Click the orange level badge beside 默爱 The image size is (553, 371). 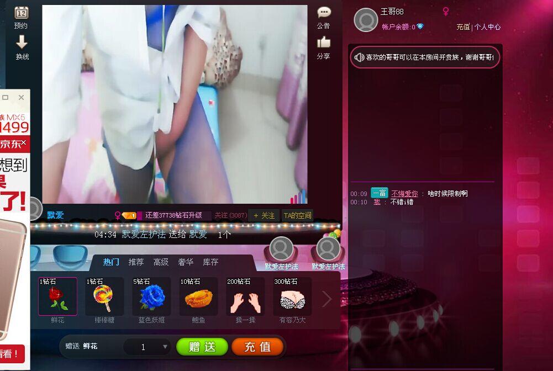click(129, 215)
